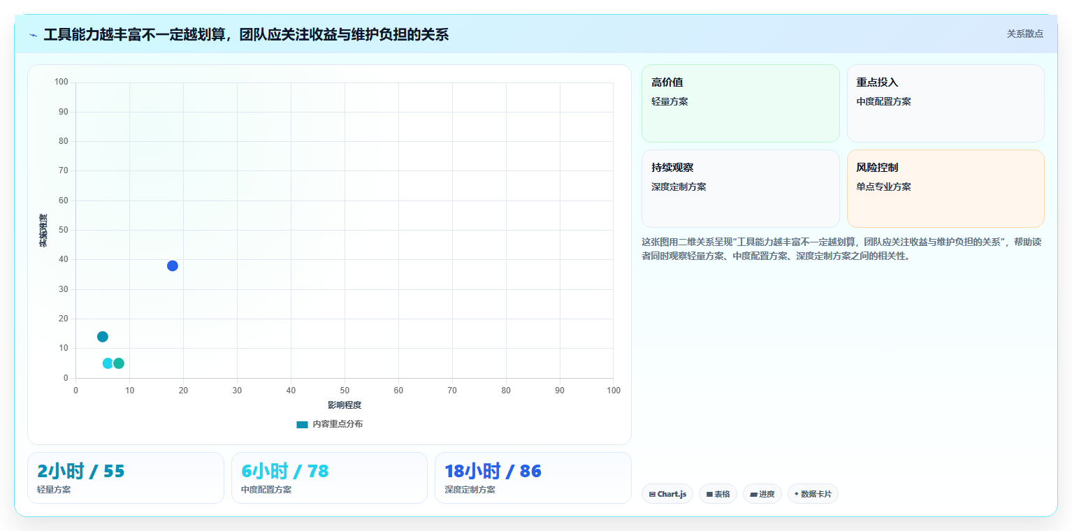
Task: Open the 18小时 / 86 stat card
Action: pyautogui.click(x=533, y=478)
